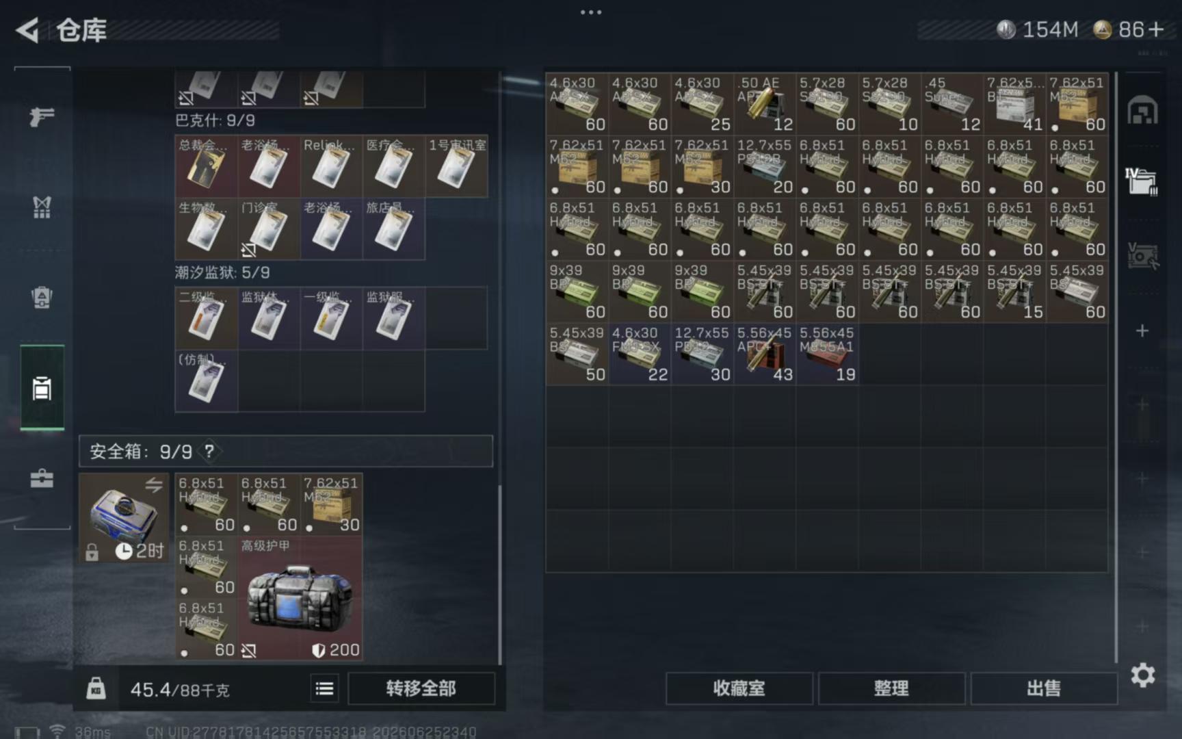Select the .45 Super ammo stack of 12
The image size is (1182, 739).
tap(952, 104)
